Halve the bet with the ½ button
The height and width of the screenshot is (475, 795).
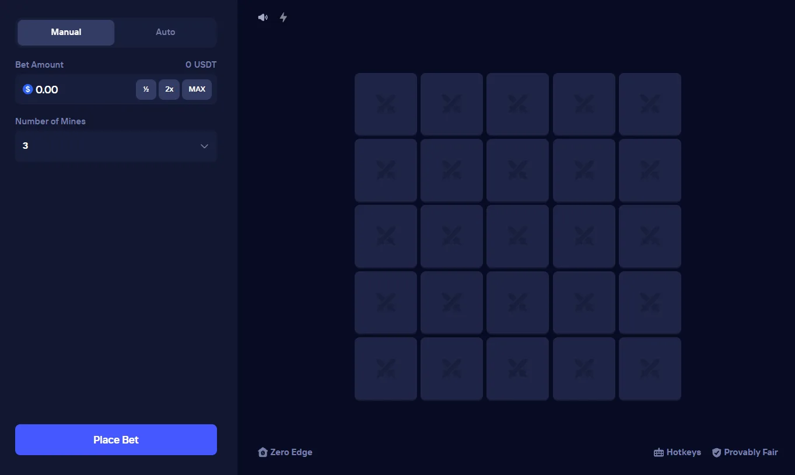point(146,89)
